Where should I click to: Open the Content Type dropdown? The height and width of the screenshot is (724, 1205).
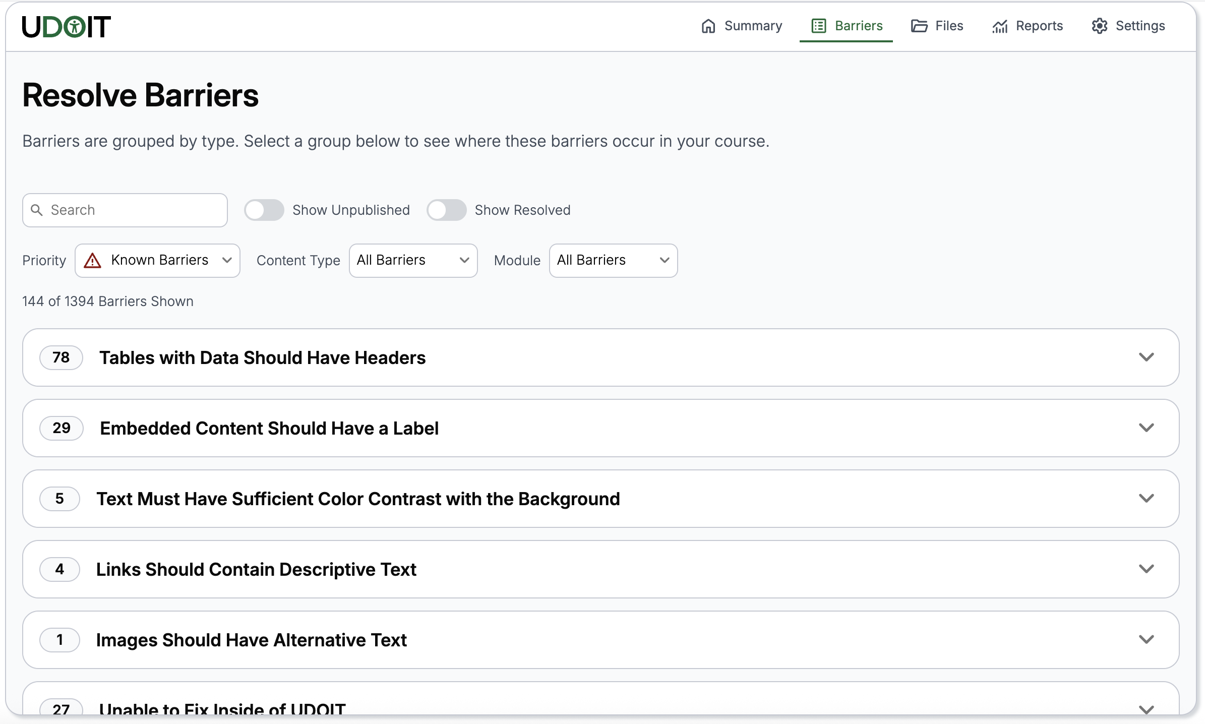[x=413, y=260]
